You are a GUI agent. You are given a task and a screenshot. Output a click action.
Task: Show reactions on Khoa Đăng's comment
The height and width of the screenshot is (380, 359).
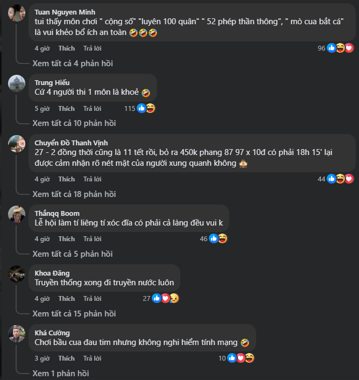[165, 298]
